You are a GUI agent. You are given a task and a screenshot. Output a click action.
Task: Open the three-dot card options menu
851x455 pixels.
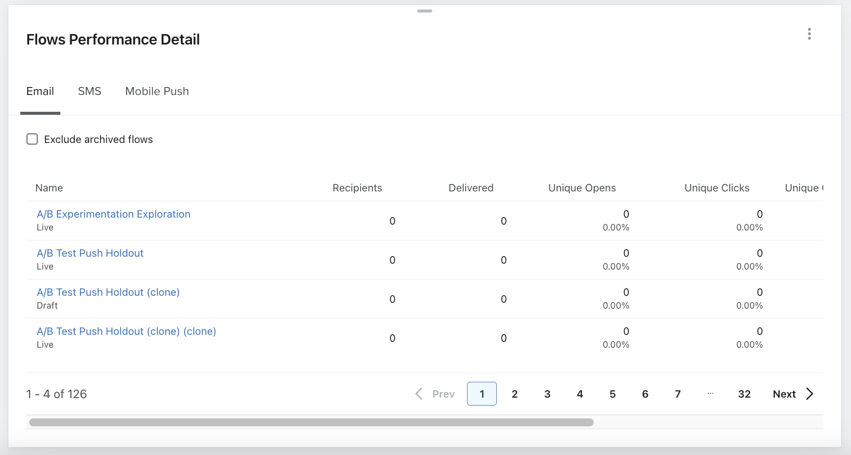809,34
